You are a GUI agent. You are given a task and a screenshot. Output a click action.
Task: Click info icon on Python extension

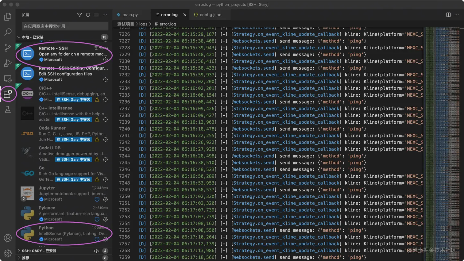(x=97, y=239)
